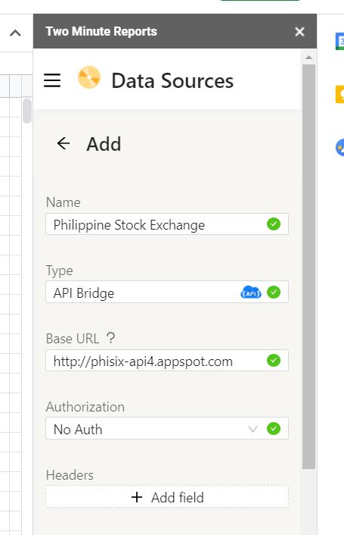
Task: Click the sidebar vertical scrollbar thumb
Action: tap(309, 267)
